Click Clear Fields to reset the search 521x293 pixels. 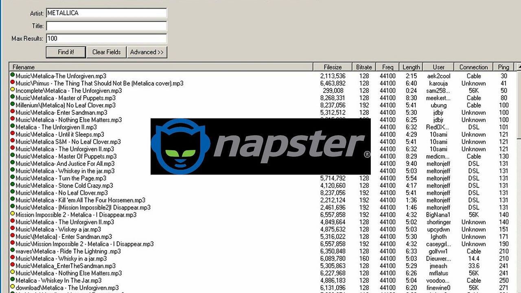[x=106, y=52]
